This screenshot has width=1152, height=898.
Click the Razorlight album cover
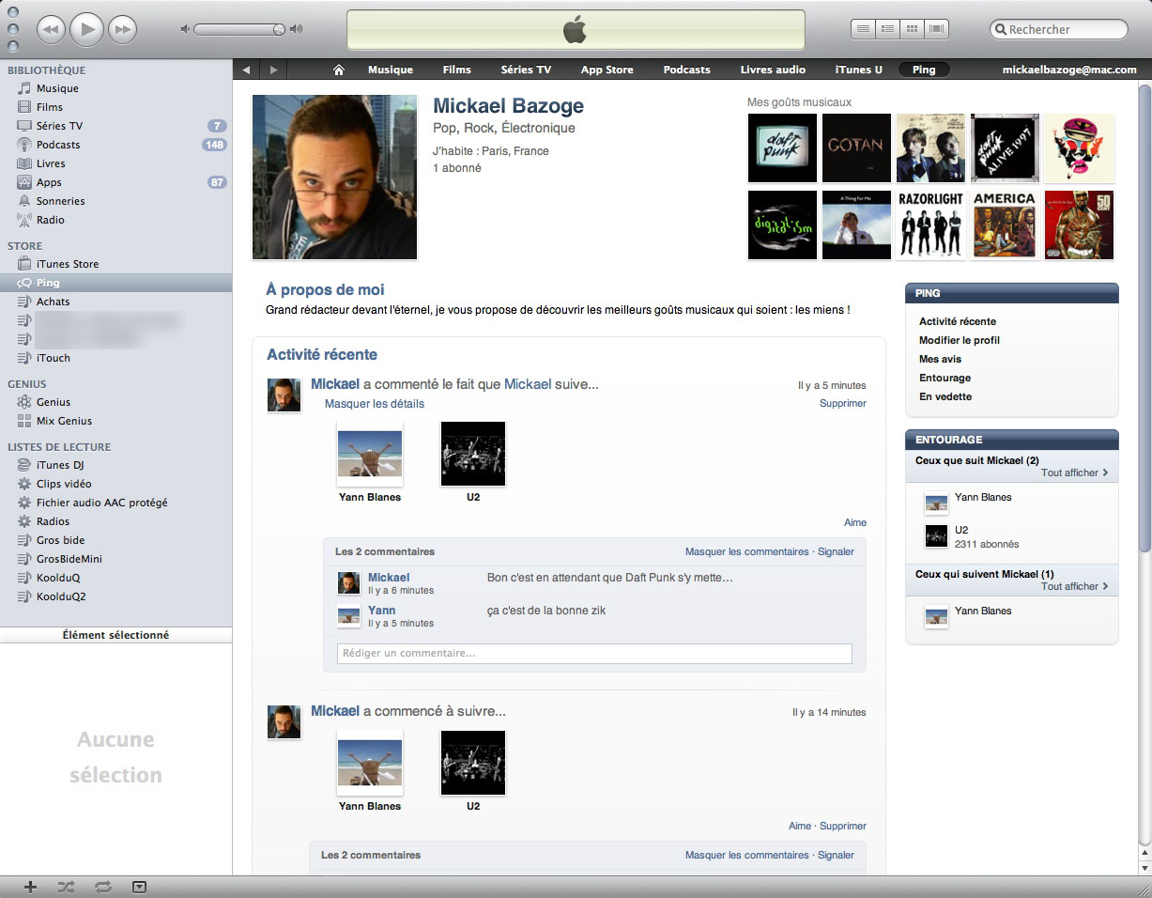930,224
